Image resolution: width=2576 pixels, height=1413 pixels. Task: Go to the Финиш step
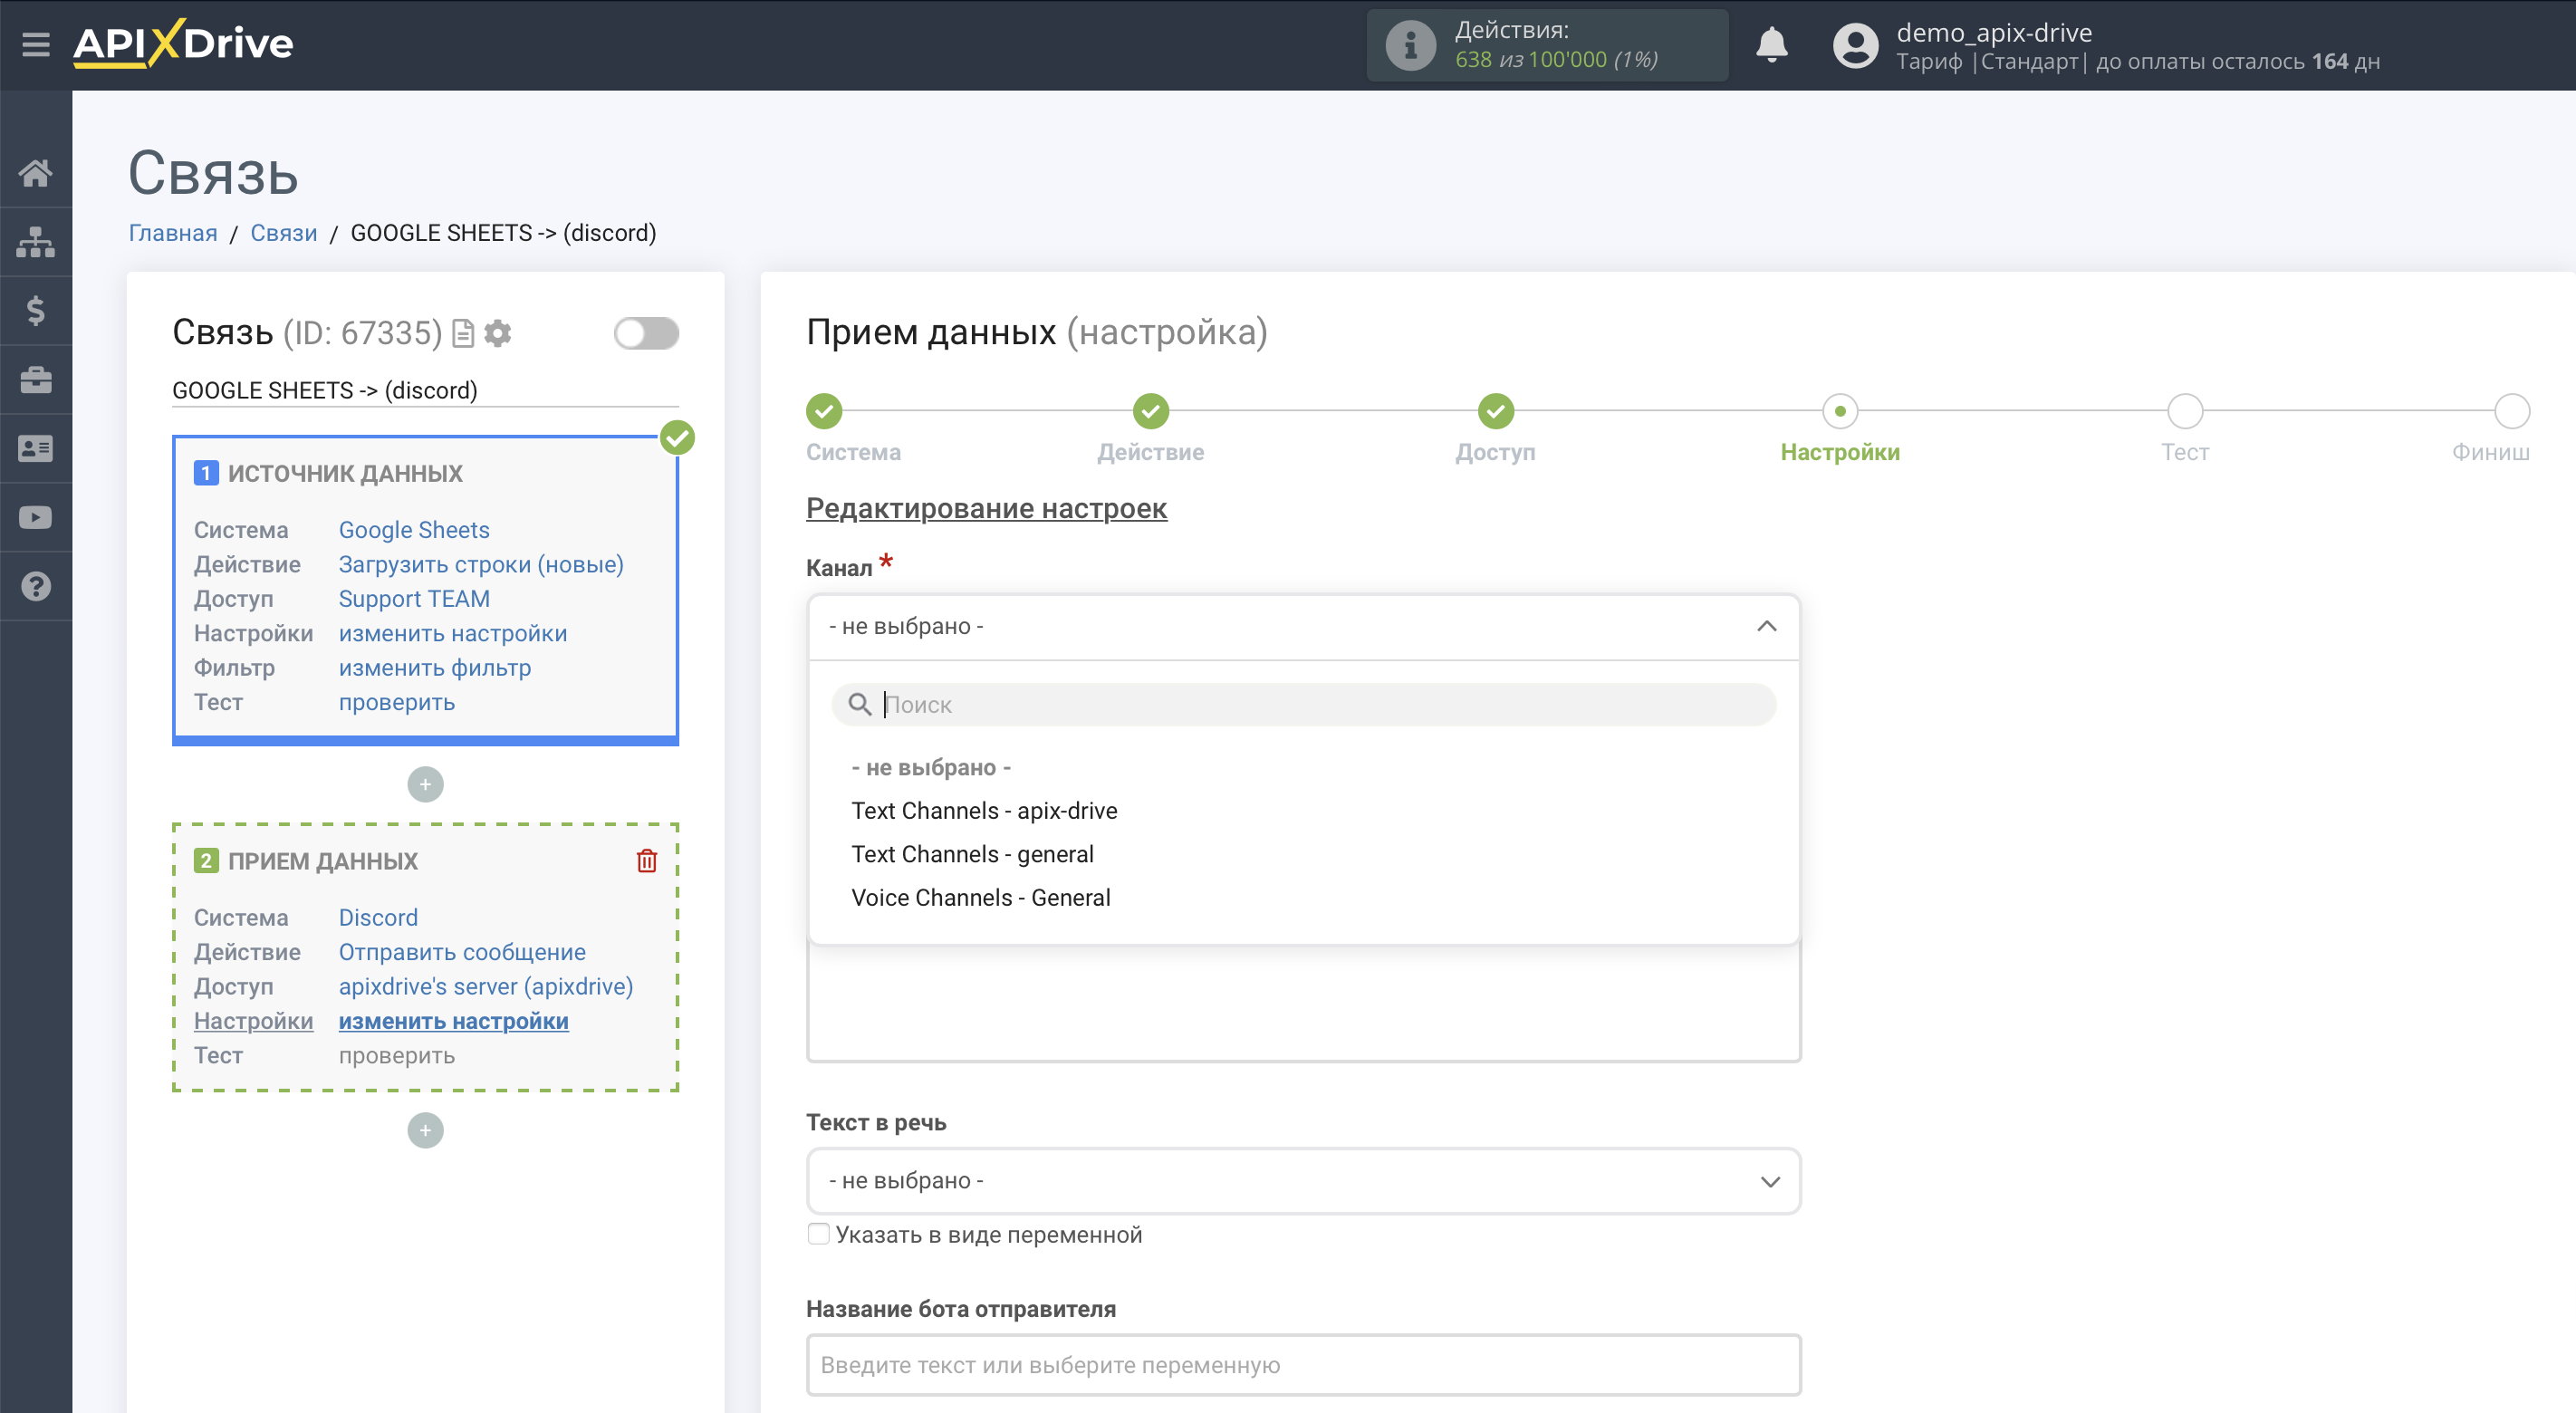click(2512, 411)
